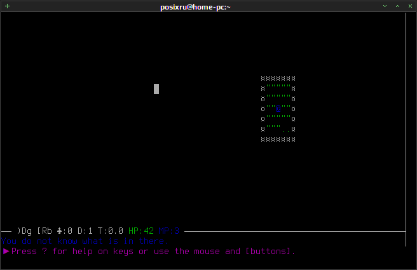The width and height of the screenshot is (417, 270).
Task: Minimize the terminal with the down chevron
Action: point(385,6)
